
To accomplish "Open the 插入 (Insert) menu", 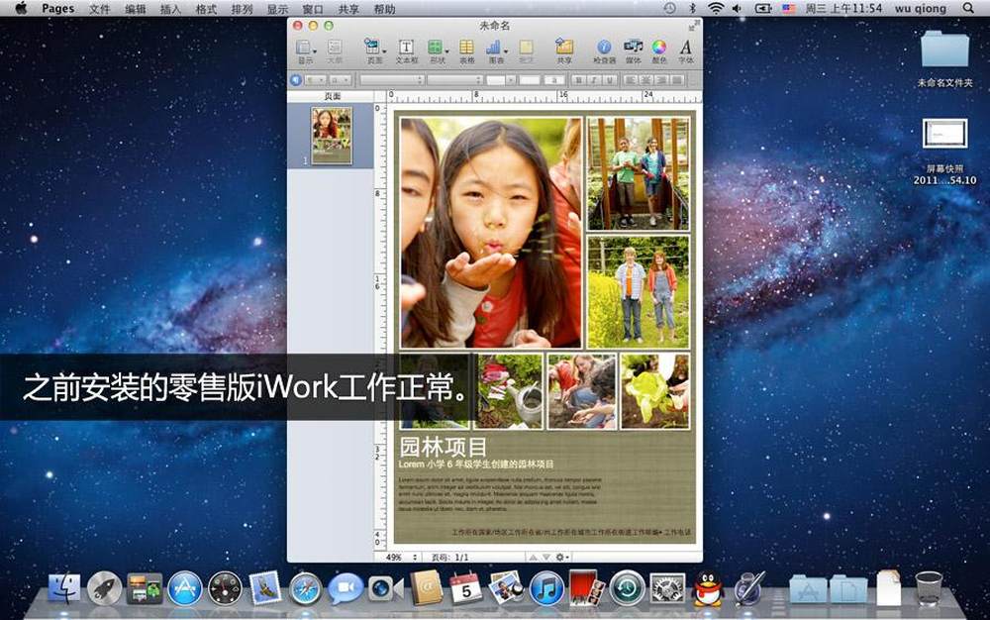I will (170, 8).
